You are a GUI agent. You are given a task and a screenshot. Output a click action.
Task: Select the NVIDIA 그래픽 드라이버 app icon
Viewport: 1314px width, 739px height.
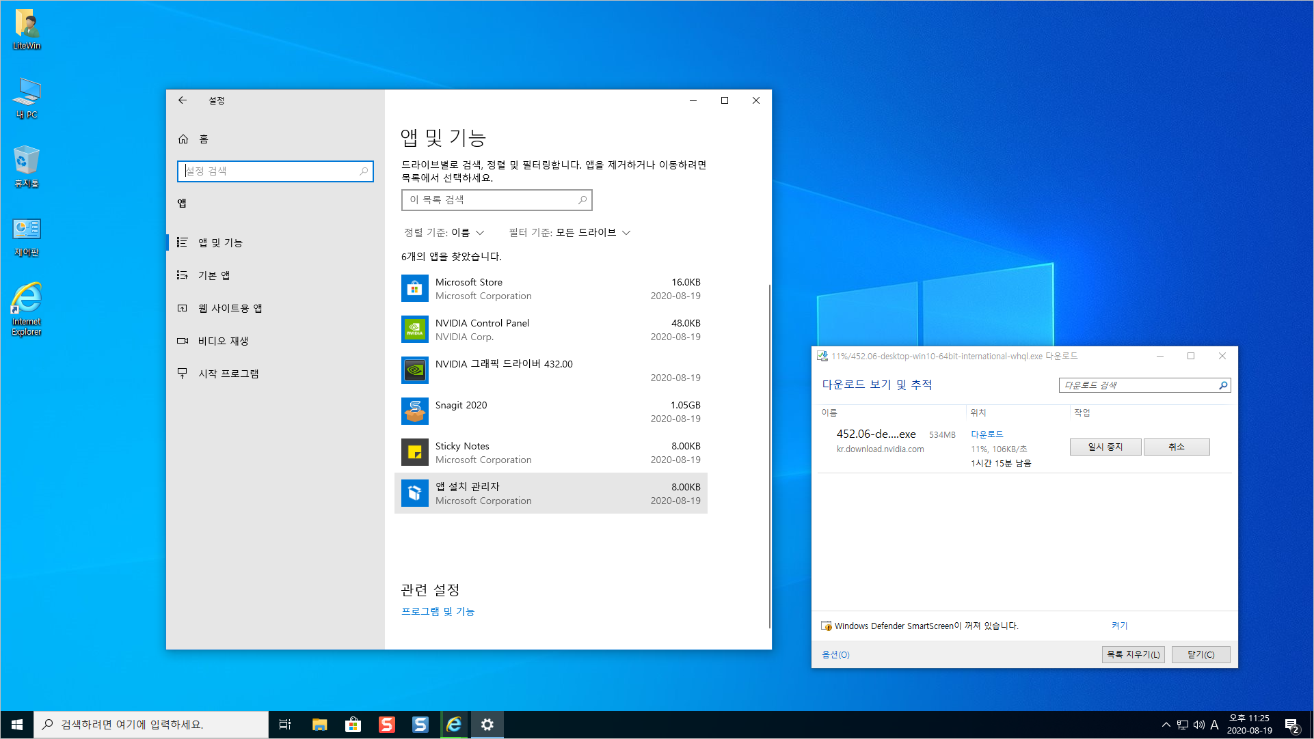415,370
